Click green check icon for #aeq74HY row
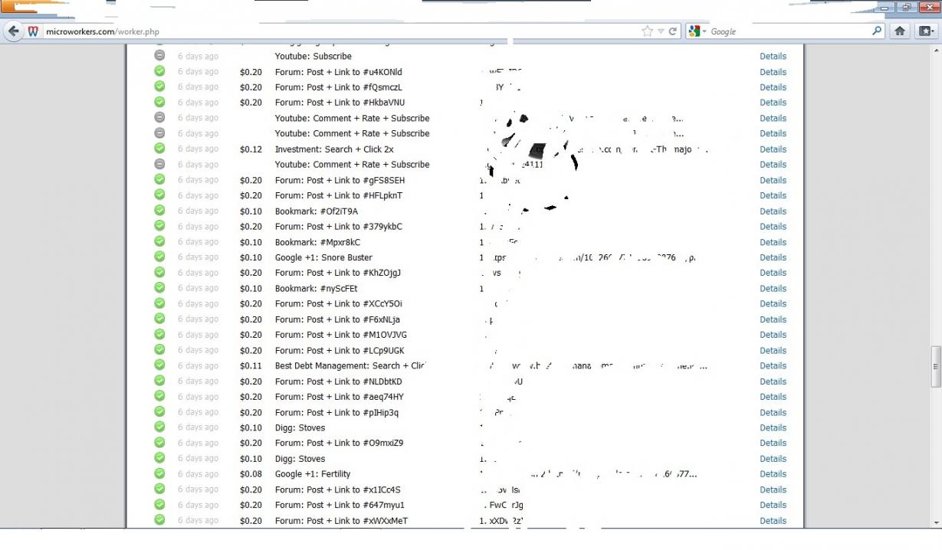 pyautogui.click(x=159, y=396)
